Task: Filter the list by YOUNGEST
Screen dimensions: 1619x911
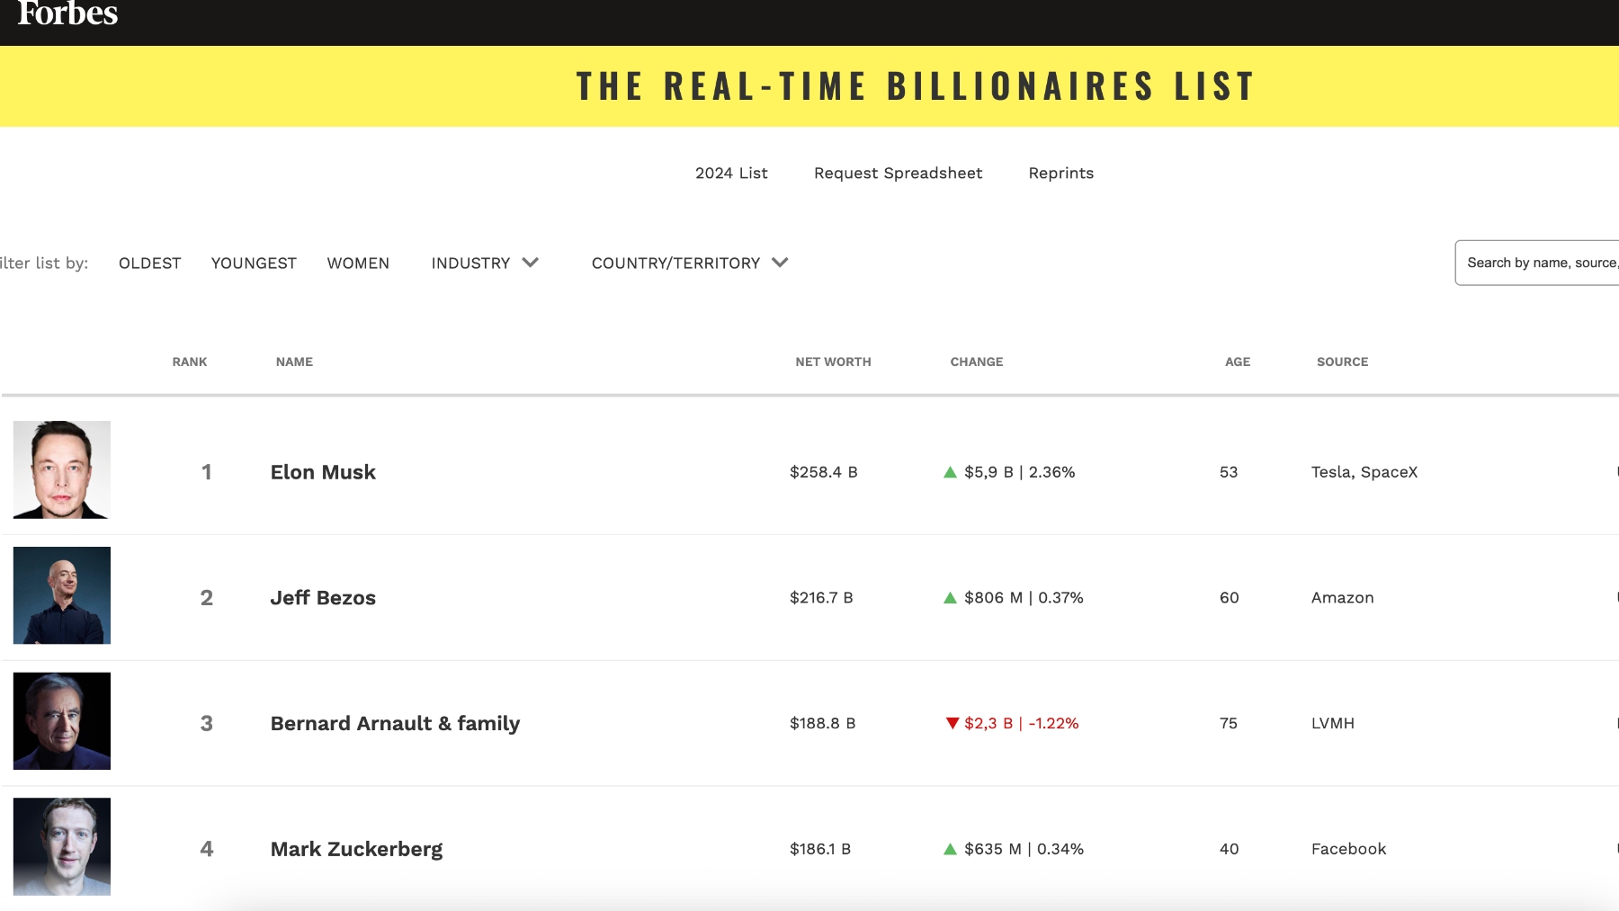Action: pyautogui.click(x=253, y=263)
